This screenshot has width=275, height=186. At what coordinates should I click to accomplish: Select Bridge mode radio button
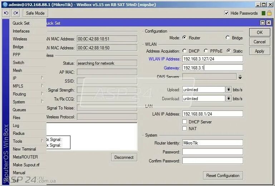[228, 38]
